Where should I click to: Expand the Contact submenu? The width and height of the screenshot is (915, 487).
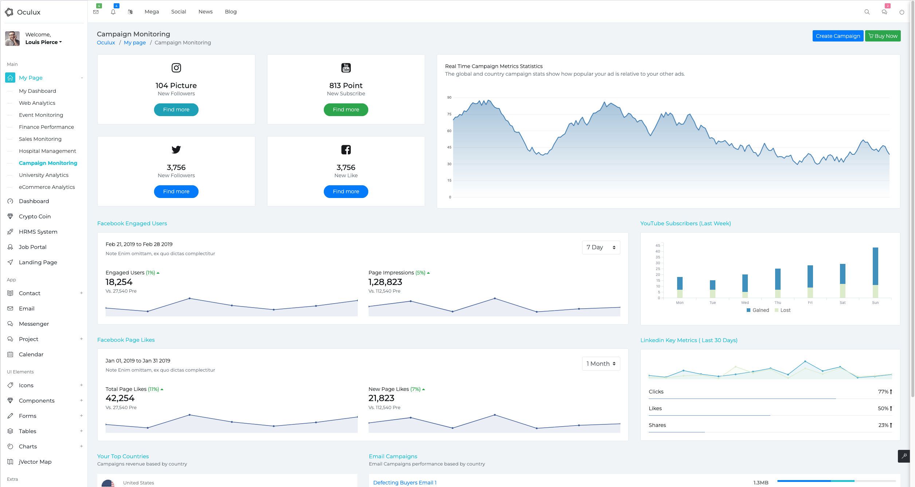click(81, 293)
